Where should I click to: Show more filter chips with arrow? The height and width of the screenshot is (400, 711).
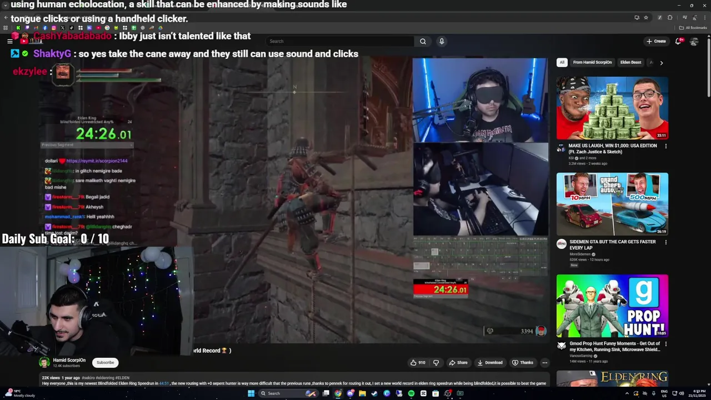click(x=661, y=63)
